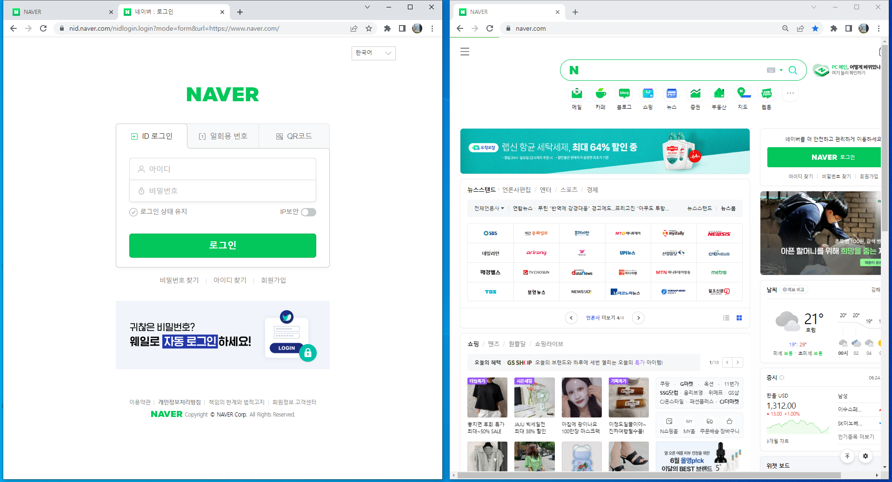Open 개인정보처리방침 footer link

180,402
